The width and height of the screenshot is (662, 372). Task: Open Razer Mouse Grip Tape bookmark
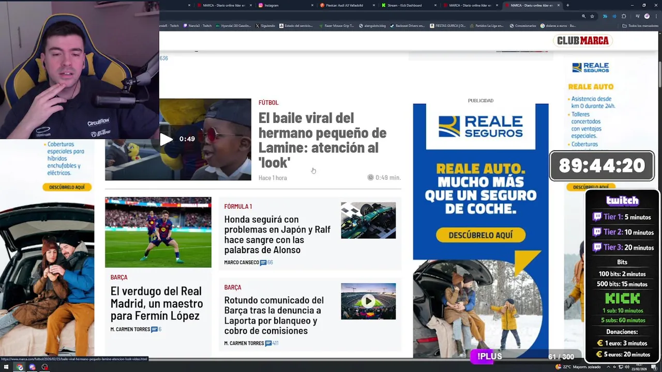(x=336, y=25)
